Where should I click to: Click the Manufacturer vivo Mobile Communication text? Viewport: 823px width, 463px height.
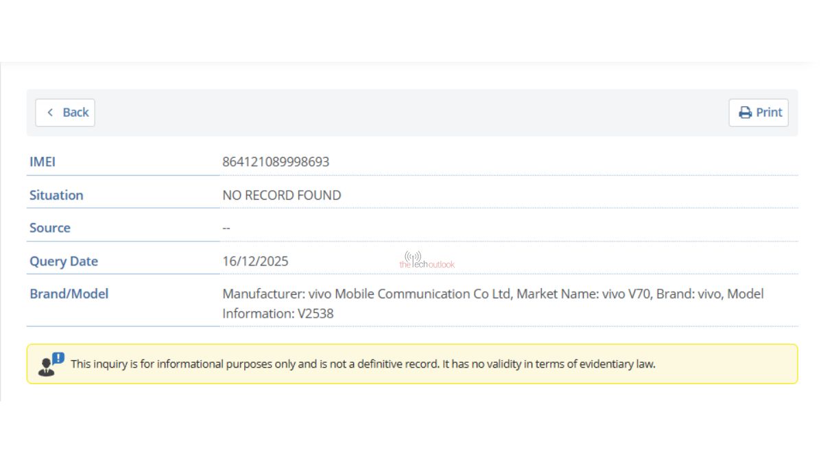pyautogui.click(x=367, y=294)
